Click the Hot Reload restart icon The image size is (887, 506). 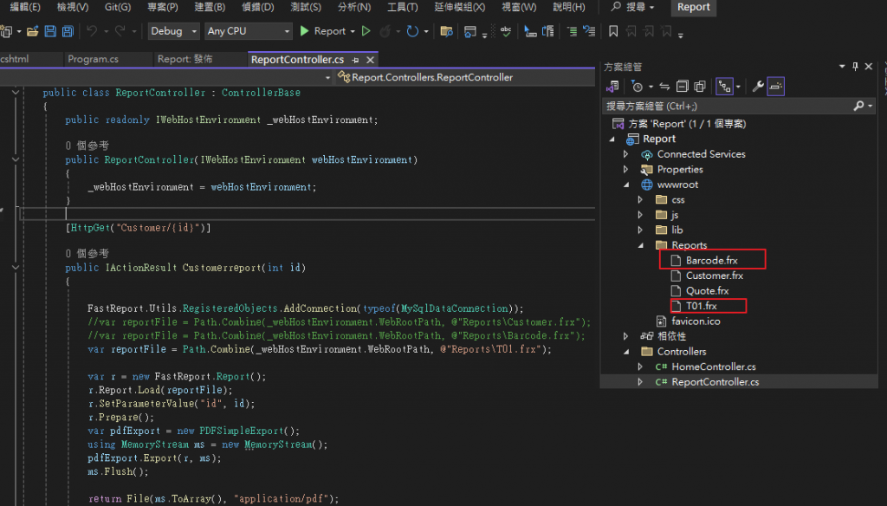click(x=413, y=31)
